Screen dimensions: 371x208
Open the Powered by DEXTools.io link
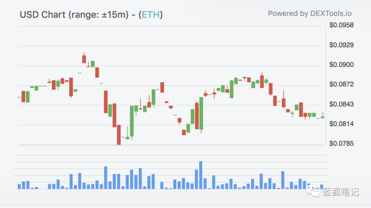[310, 14]
